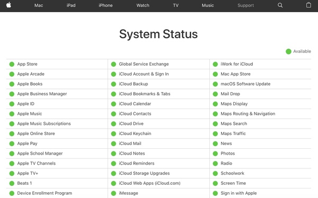The image size is (318, 198).
Task: Click the green dot beside Sign in with Apple
Action: tap(215, 193)
